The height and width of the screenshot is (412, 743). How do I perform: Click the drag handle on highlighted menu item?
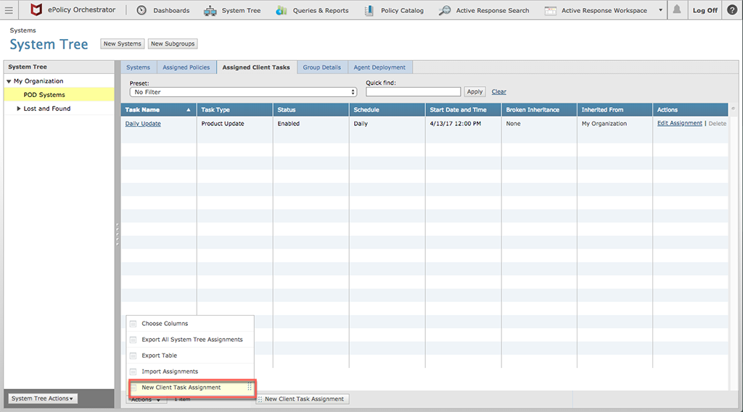click(x=250, y=387)
